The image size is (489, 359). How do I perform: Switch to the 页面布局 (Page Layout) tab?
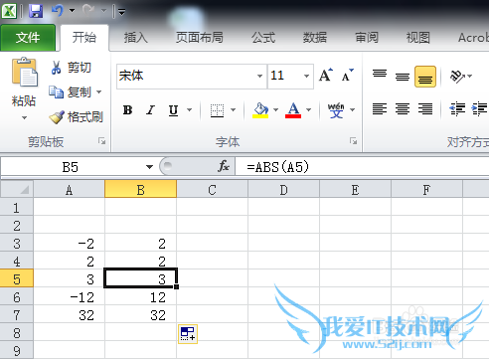click(x=199, y=38)
